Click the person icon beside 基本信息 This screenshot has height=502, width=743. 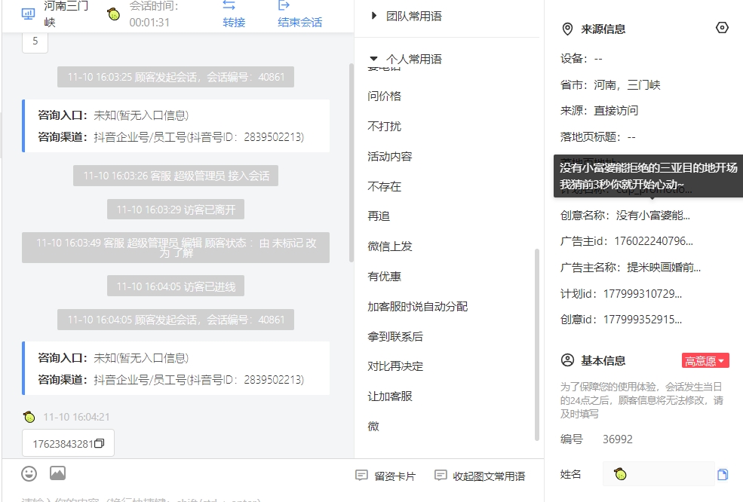tap(567, 360)
